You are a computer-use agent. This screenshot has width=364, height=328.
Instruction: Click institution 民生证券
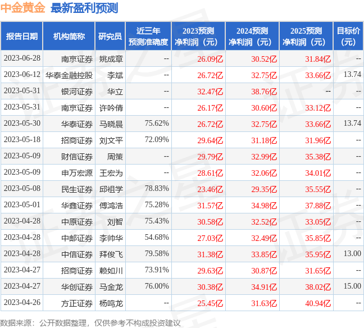77,189
